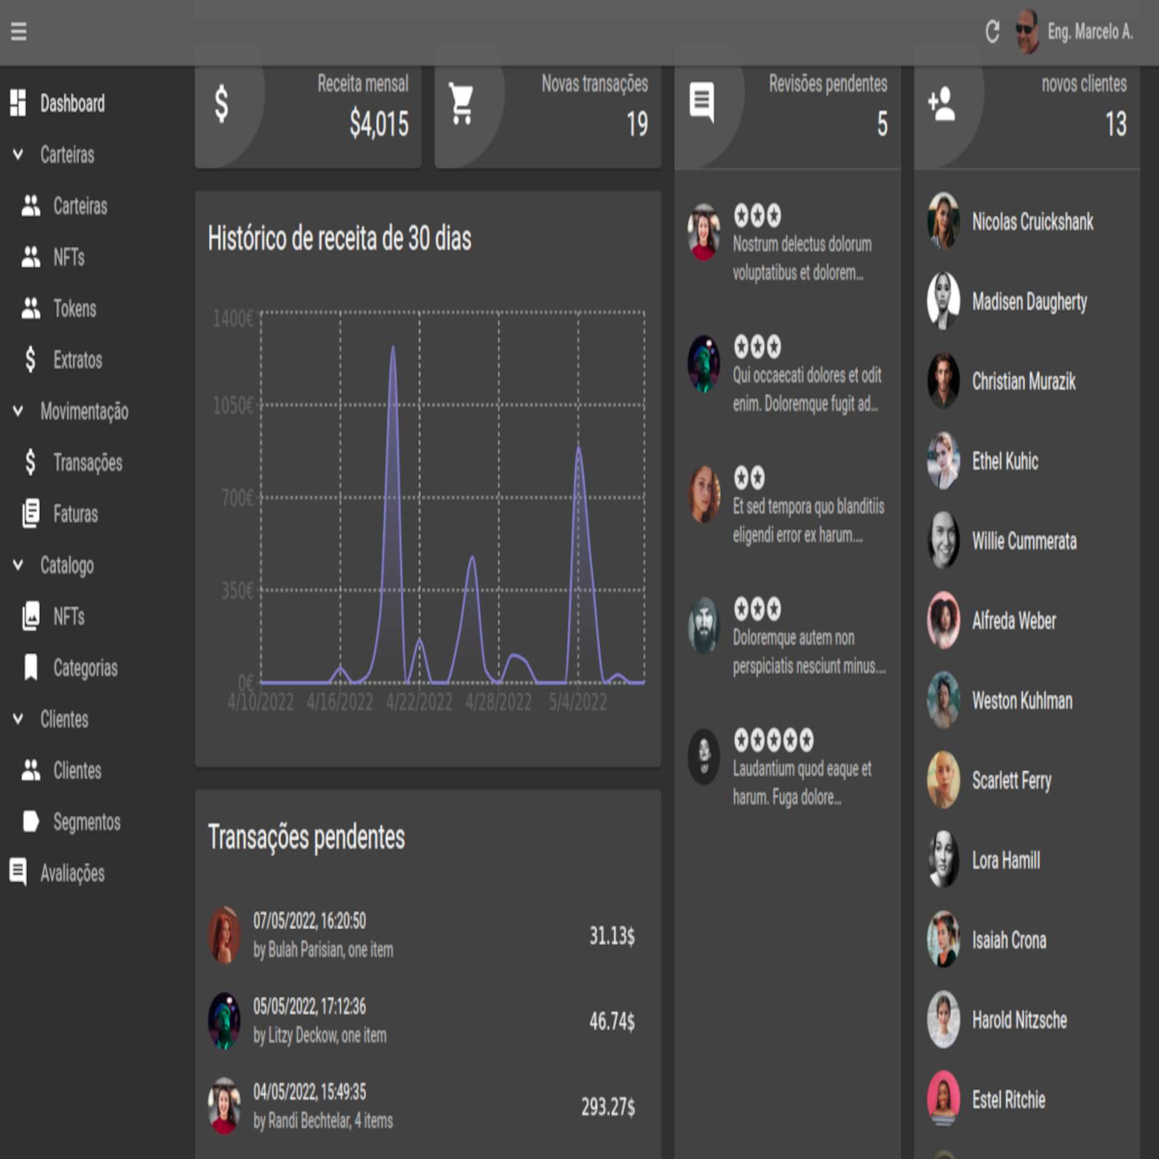This screenshot has height=1159, width=1159.
Task: Open Avaliações in the sidebar
Action: pyautogui.click(x=72, y=873)
